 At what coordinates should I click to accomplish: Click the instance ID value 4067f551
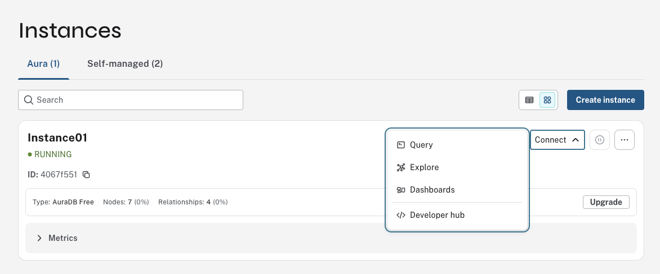(x=59, y=175)
